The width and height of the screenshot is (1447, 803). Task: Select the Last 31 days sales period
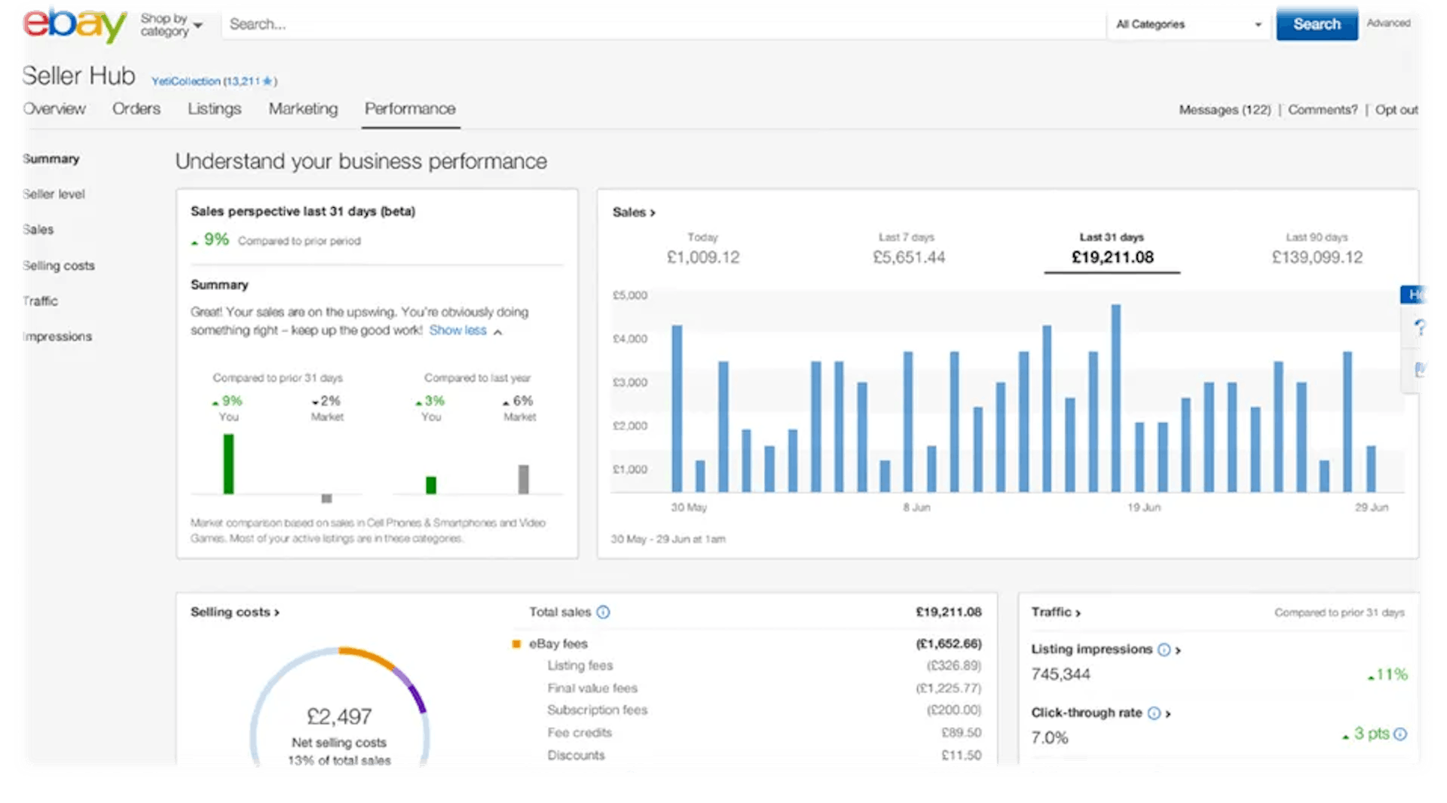click(1112, 249)
